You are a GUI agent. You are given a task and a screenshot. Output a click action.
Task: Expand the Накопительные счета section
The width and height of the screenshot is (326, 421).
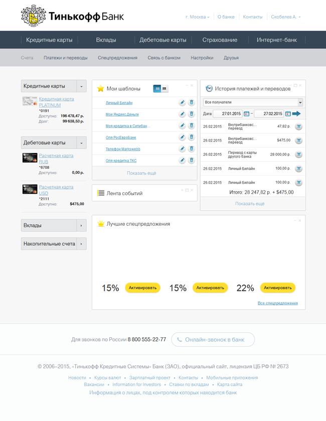click(81, 244)
